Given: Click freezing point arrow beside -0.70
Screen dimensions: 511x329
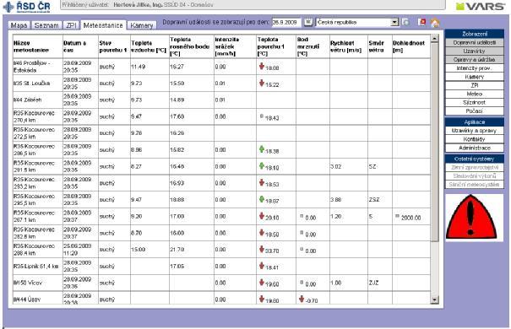Looking at the screenshot, I should [302, 299].
